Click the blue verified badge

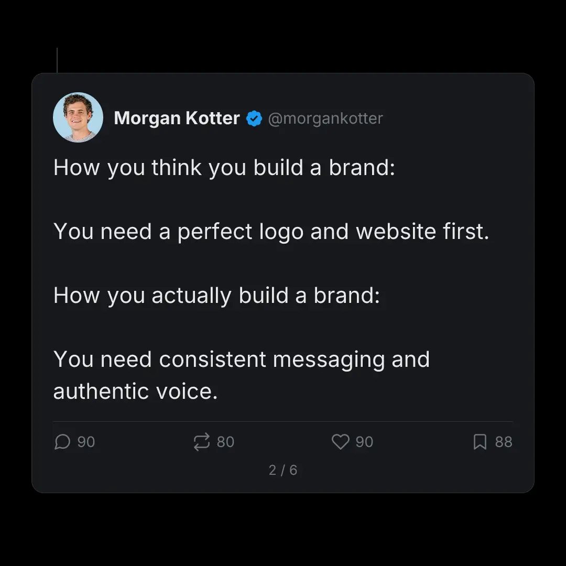(x=254, y=118)
